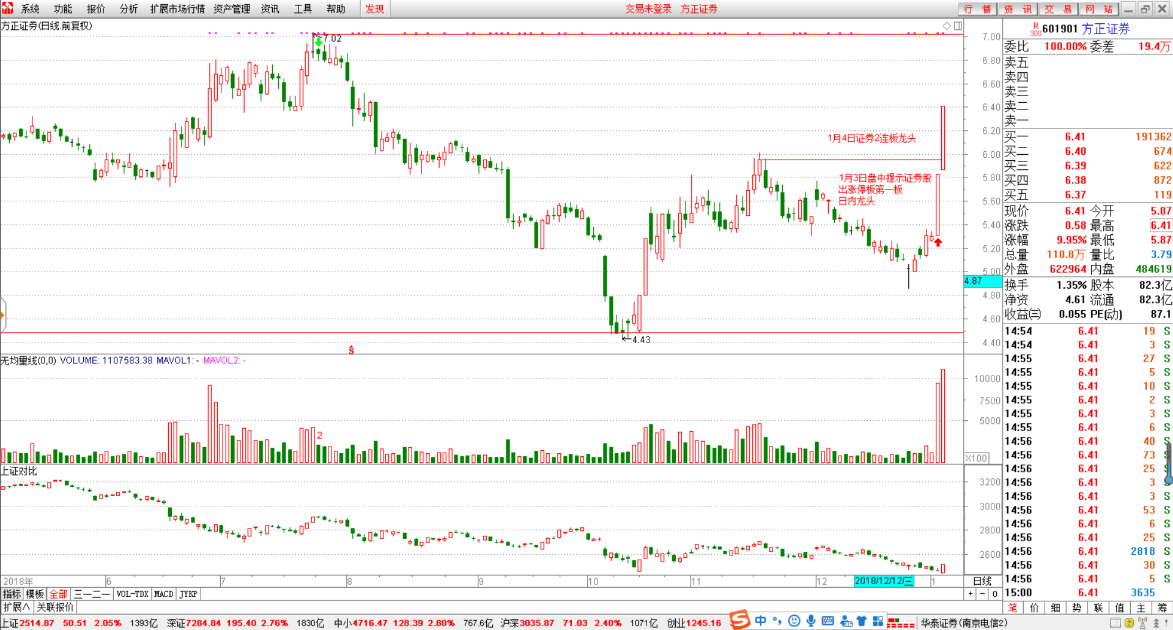Click the 行情 button at top right

coord(977,9)
